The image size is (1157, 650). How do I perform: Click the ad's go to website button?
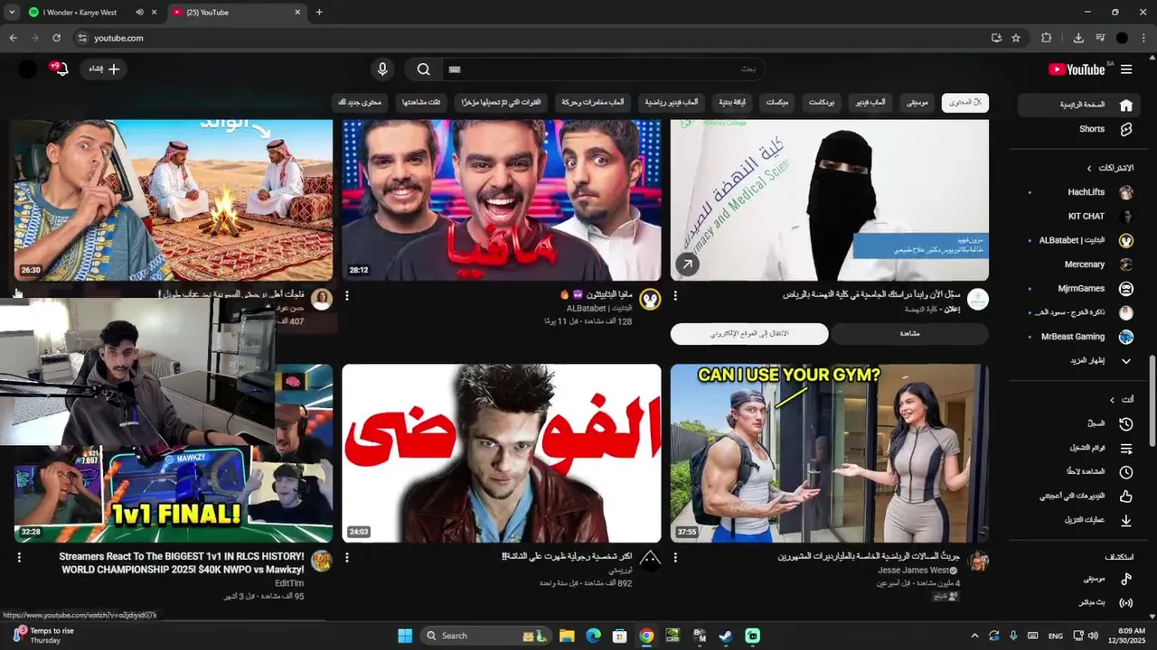coord(748,334)
